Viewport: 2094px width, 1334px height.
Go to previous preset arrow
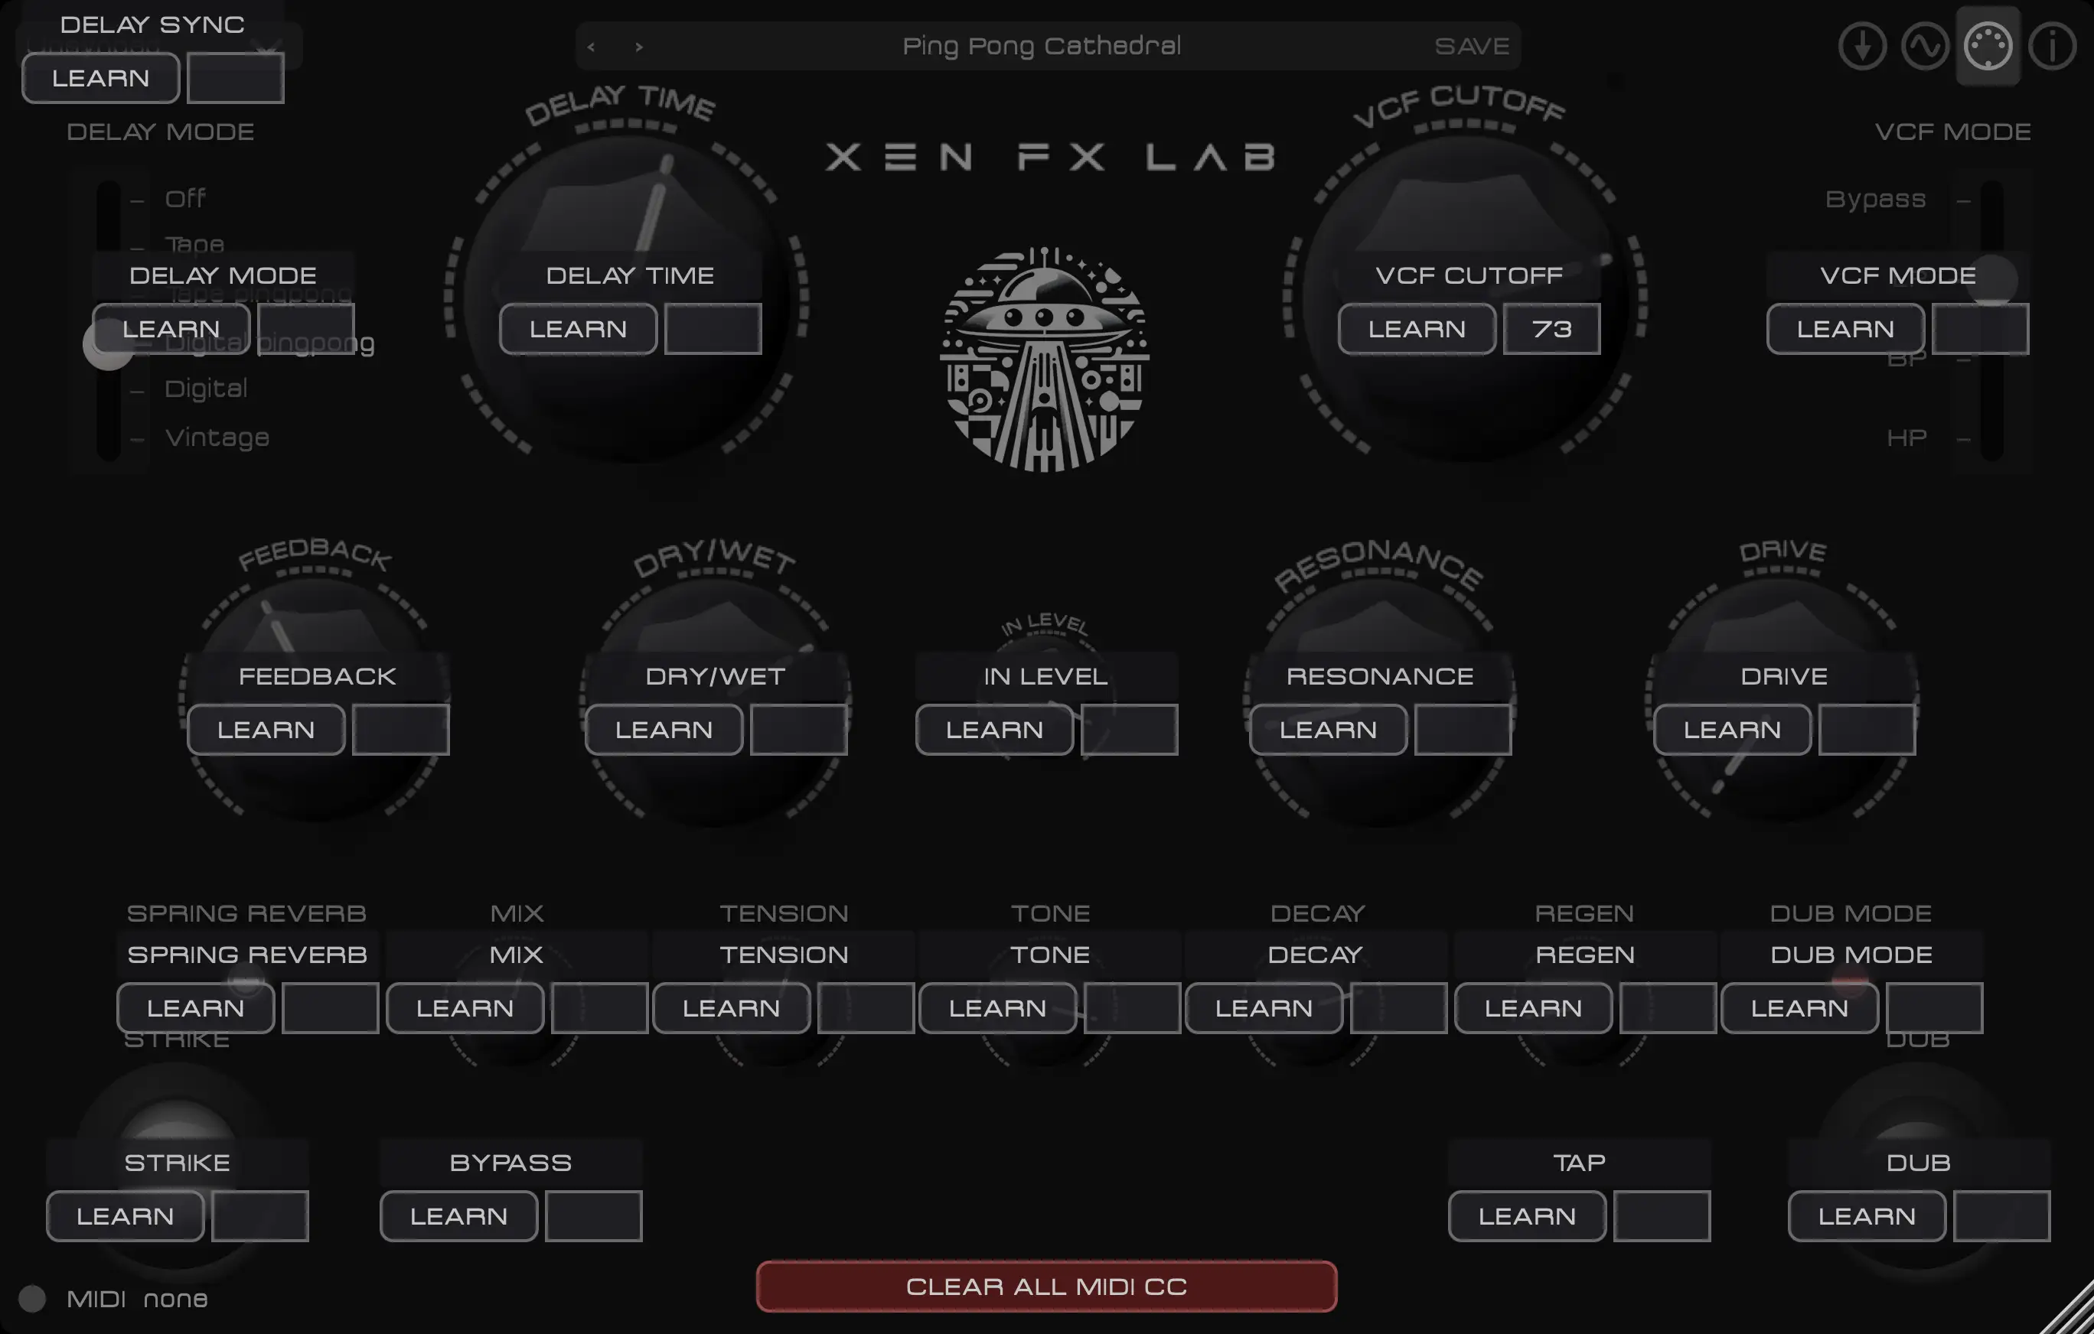click(x=592, y=47)
